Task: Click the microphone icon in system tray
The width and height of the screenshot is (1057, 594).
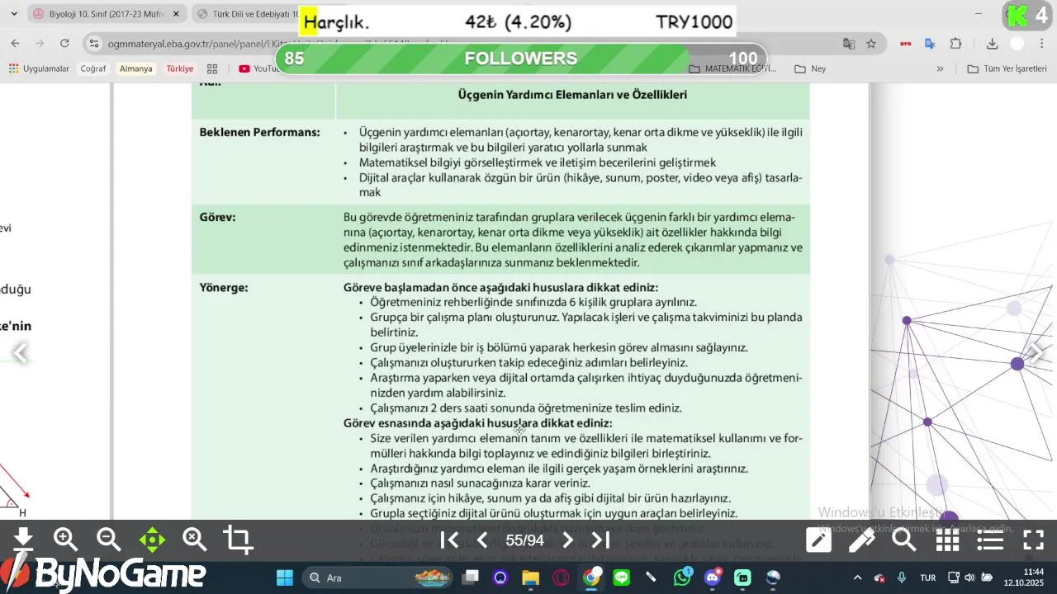Action: click(x=901, y=577)
